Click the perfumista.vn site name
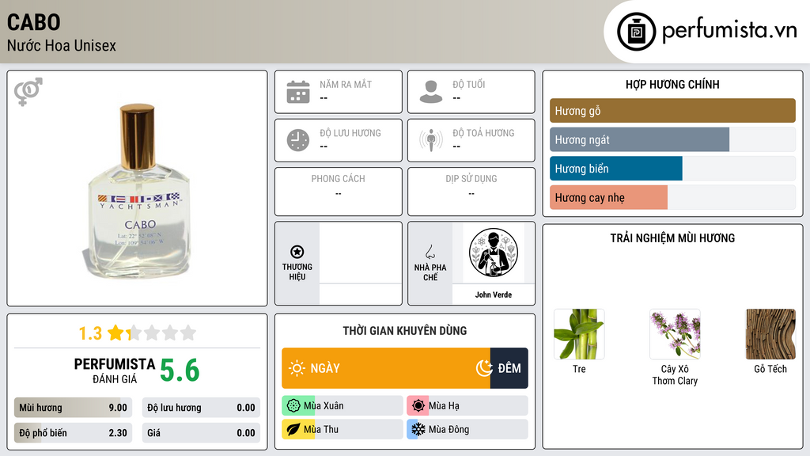Viewport: 810px width, 456px height. (729, 30)
